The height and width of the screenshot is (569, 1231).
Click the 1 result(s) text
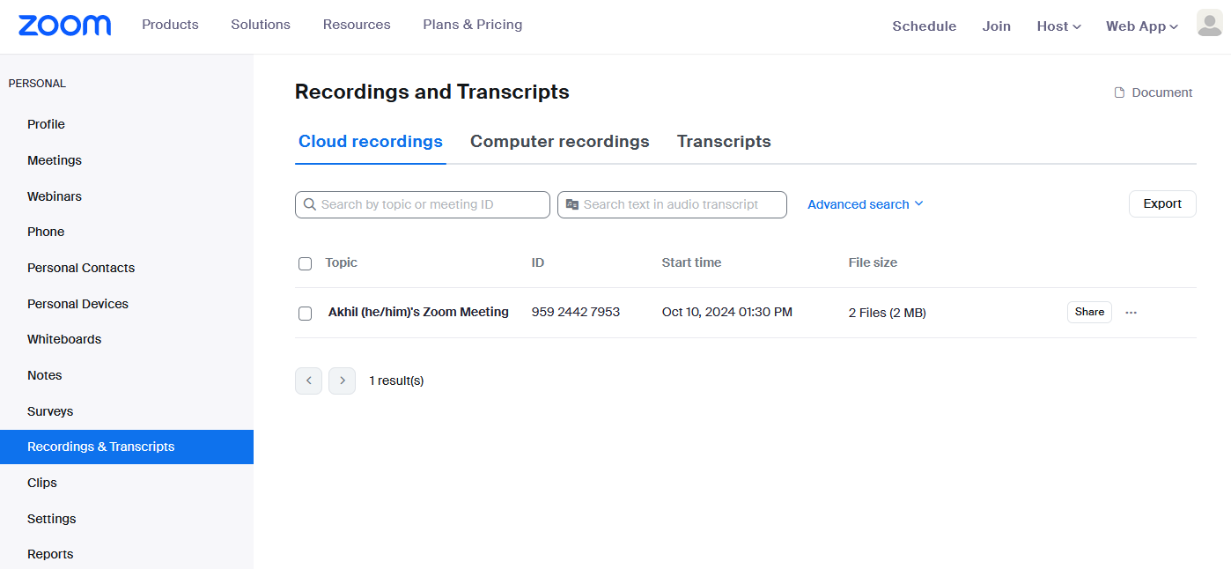[x=396, y=381]
